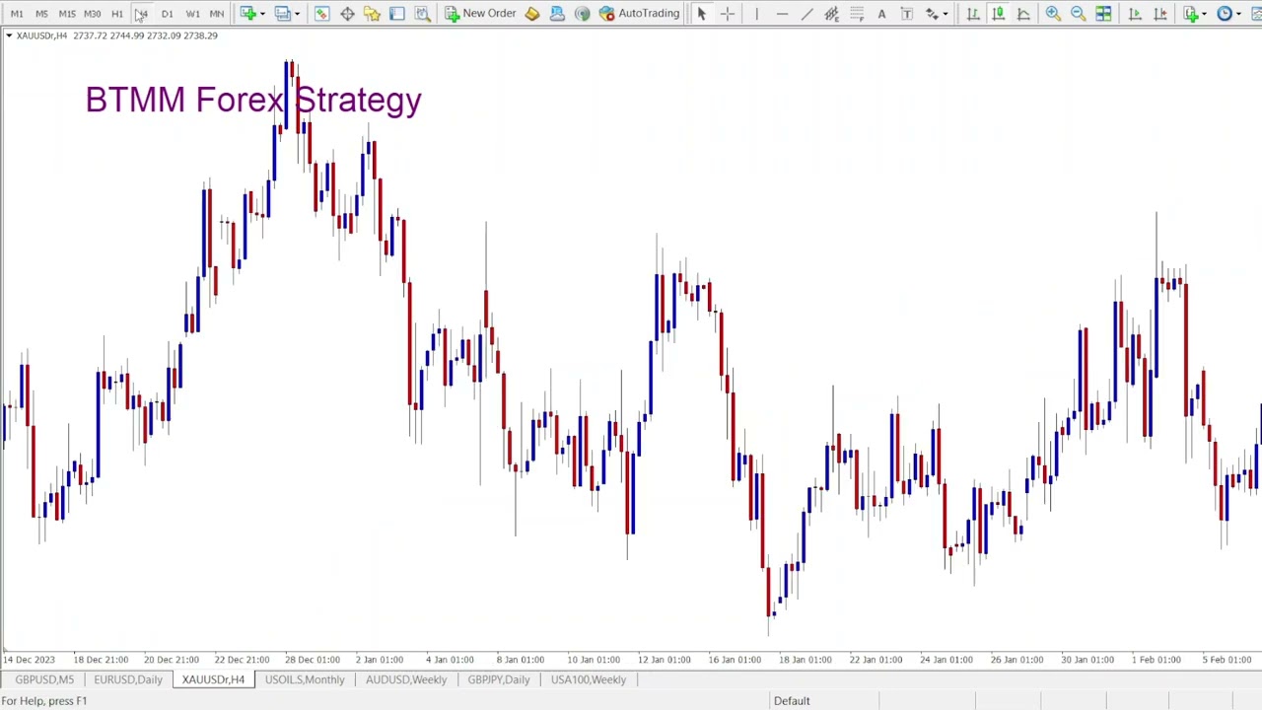Open the GBPUSD,M5 chart tab
Viewport: 1262px width, 710px height.
click(x=44, y=679)
